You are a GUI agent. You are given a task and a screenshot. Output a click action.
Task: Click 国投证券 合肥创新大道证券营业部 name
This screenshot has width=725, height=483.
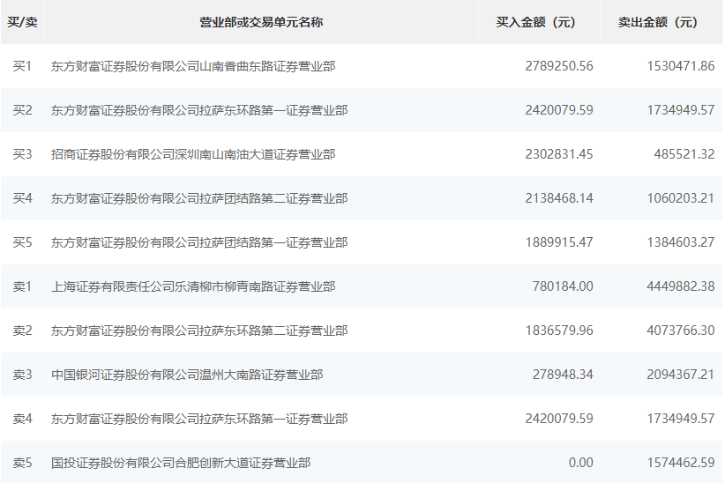point(181,463)
